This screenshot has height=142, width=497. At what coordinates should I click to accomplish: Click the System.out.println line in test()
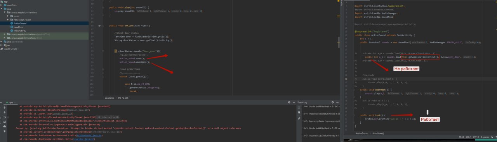tap(391, 119)
